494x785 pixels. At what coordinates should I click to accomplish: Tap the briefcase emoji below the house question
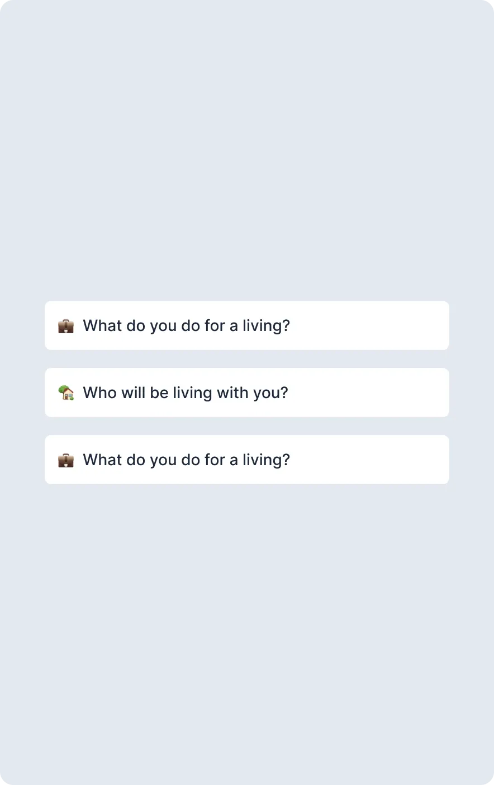pos(66,460)
